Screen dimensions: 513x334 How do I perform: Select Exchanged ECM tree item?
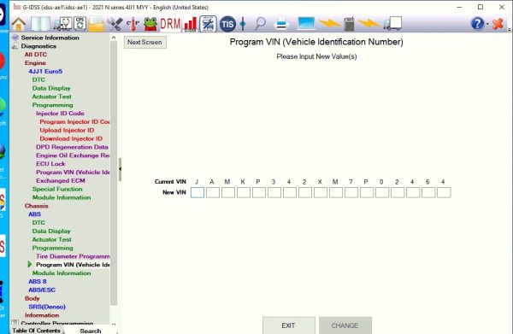[61, 181]
